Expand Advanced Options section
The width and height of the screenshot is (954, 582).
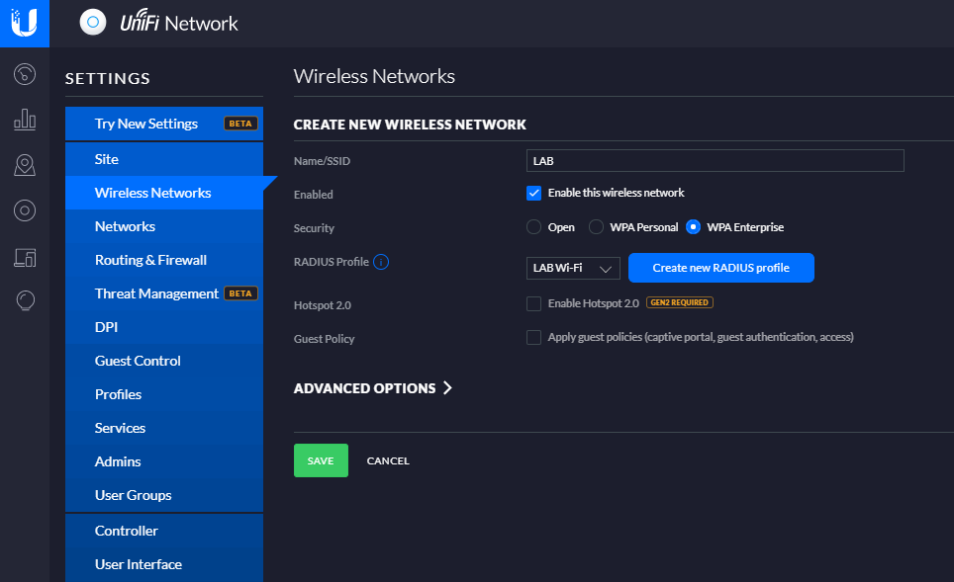click(373, 388)
